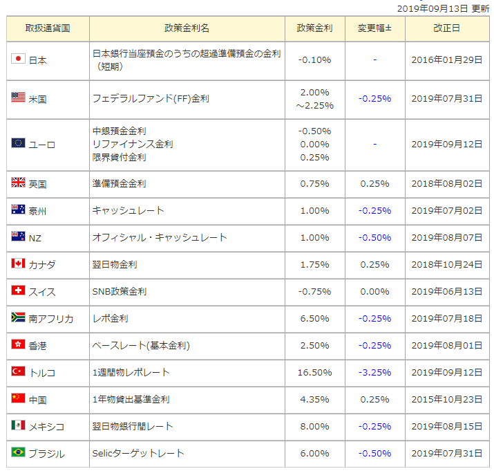
Task: Click the -3.25% change value
Action: pyautogui.click(x=375, y=373)
